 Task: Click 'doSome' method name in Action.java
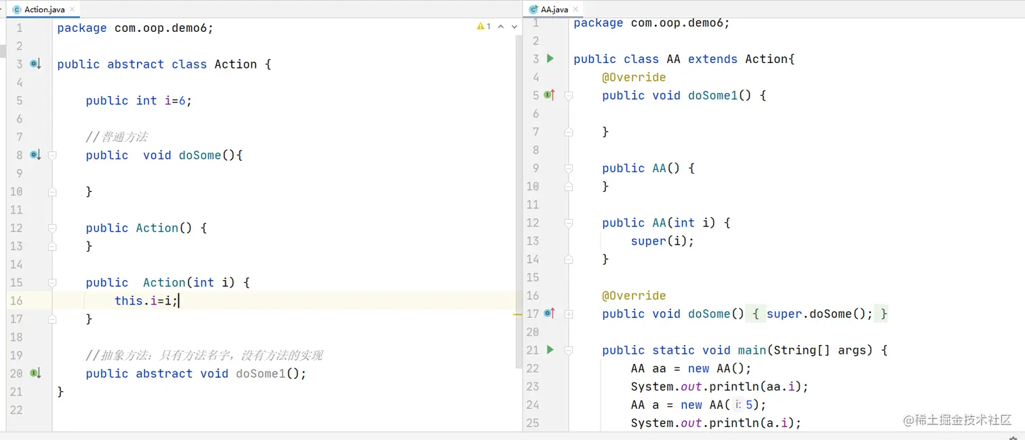point(200,155)
